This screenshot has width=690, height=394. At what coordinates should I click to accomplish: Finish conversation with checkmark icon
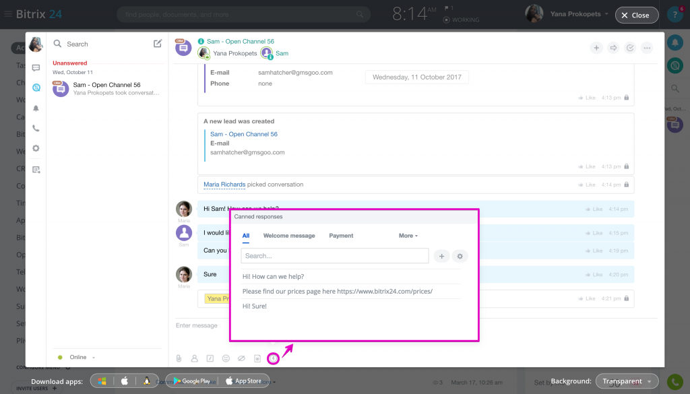pyautogui.click(x=630, y=48)
